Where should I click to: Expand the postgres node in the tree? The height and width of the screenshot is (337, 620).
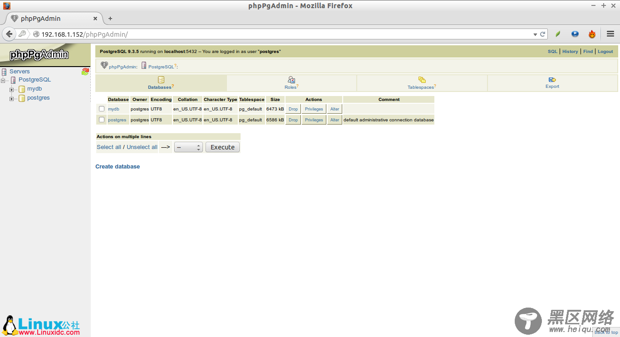(x=11, y=99)
